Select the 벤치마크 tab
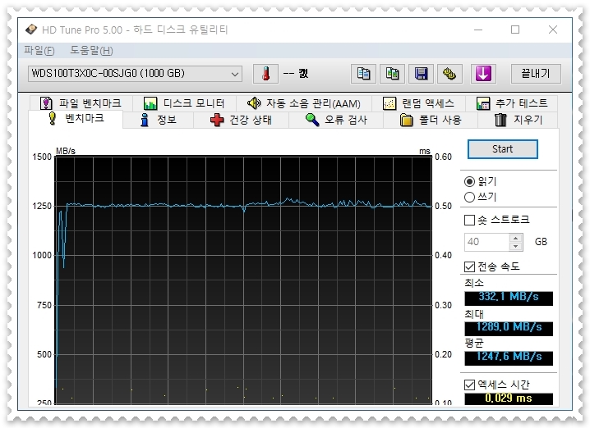The width and height of the screenshot is (590, 428). (x=76, y=119)
